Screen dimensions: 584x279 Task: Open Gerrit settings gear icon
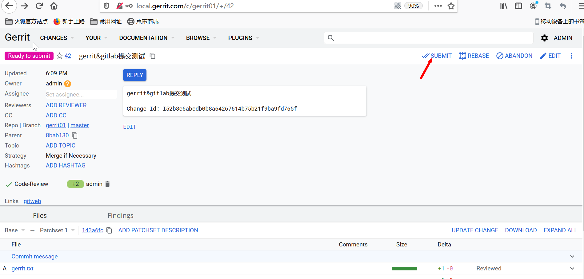click(x=544, y=38)
